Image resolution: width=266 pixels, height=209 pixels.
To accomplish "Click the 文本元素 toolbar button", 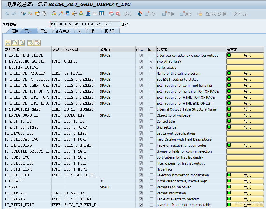I will (x=241, y=14).
